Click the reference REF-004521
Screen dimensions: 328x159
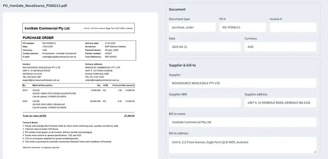click(111, 57)
